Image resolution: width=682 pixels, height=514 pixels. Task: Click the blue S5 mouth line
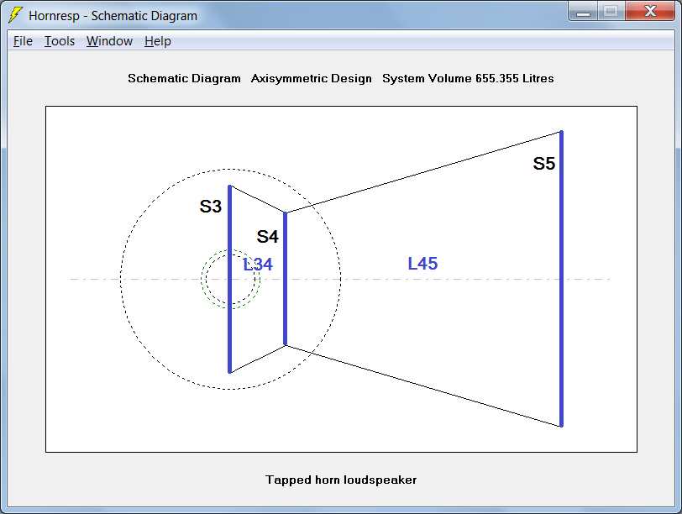562,279
